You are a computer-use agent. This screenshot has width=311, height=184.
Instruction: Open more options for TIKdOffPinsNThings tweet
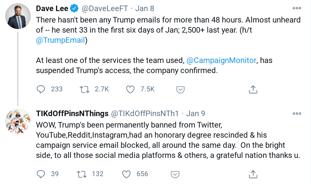pyautogui.click(x=297, y=114)
